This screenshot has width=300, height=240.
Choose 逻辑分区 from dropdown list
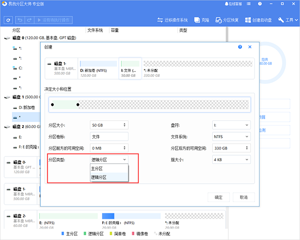pyautogui.click(x=99, y=177)
